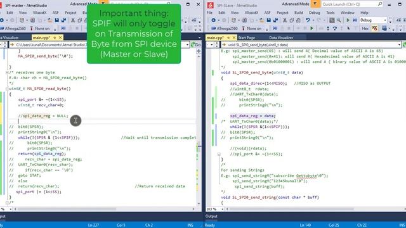Save icon in SPI-master toolbar
This screenshot has height=228, width=406.
click(56, 20)
